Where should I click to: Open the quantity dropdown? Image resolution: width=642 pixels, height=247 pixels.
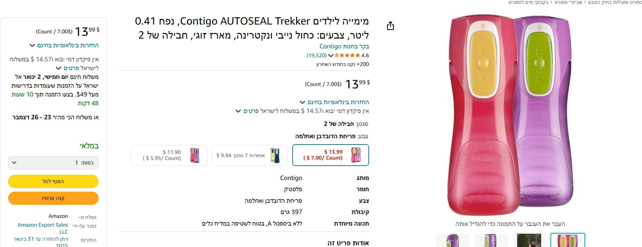pos(53,163)
